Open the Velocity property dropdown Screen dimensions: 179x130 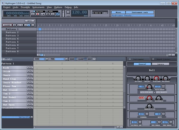coord(32,117)
